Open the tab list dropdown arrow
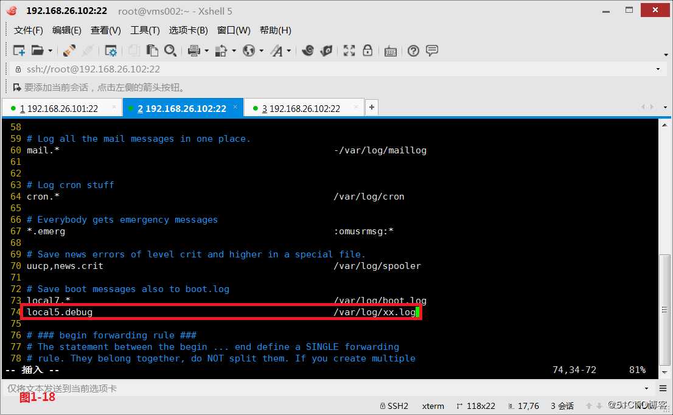This screenshot has width=673, height=415. coord(665,107)
